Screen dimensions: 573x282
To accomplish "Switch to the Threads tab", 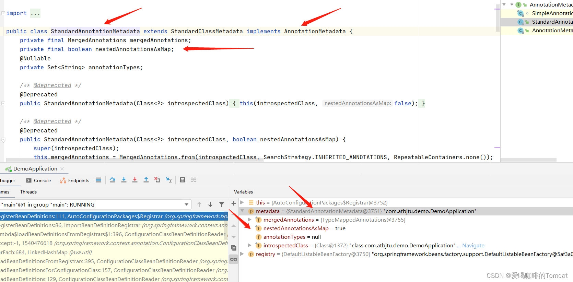I will point(28,192).
